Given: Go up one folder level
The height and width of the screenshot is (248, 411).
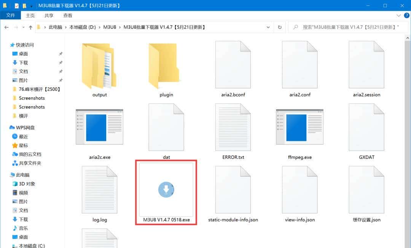Looking at the screenshot, I should coord(31,27).
